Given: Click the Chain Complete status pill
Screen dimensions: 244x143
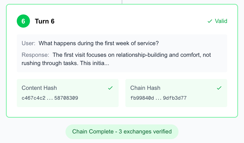Looking at the screenshot, I should (x=122, y=132).
